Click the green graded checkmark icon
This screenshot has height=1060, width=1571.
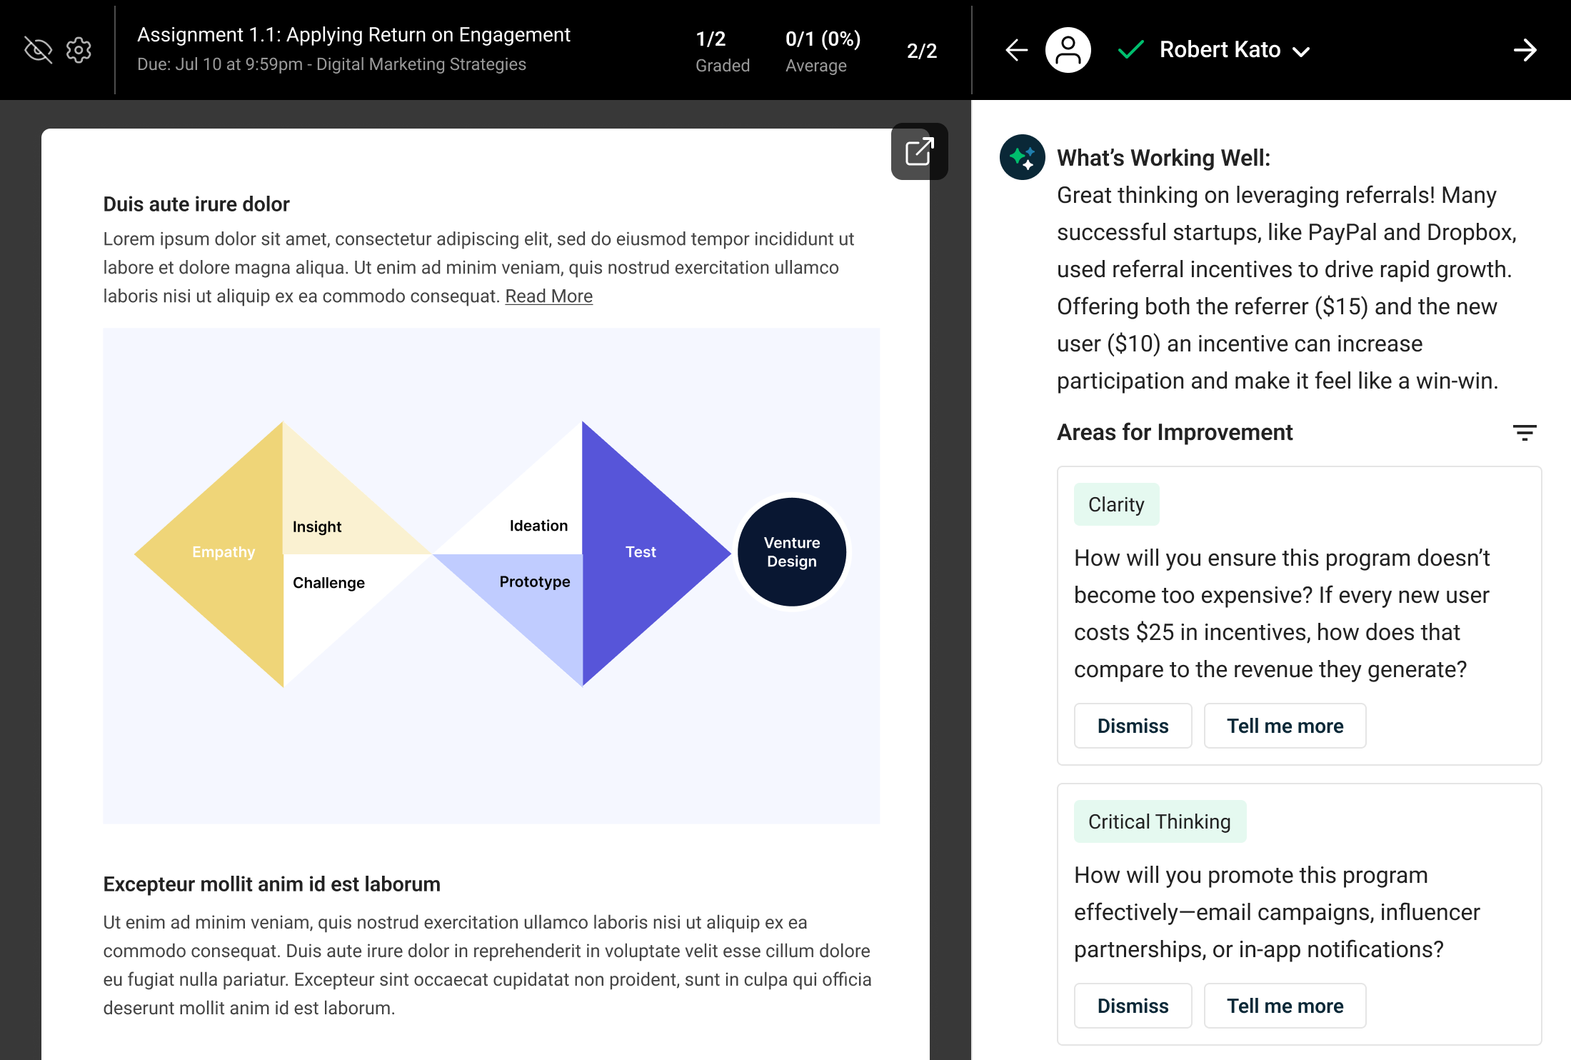coord(1131,50)
